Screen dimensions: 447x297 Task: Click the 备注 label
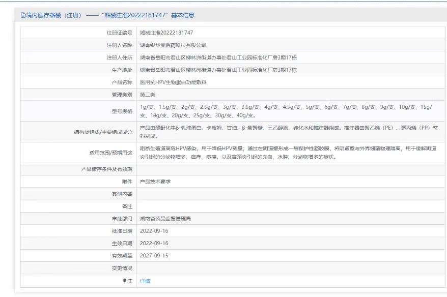(x=127, y=206)
